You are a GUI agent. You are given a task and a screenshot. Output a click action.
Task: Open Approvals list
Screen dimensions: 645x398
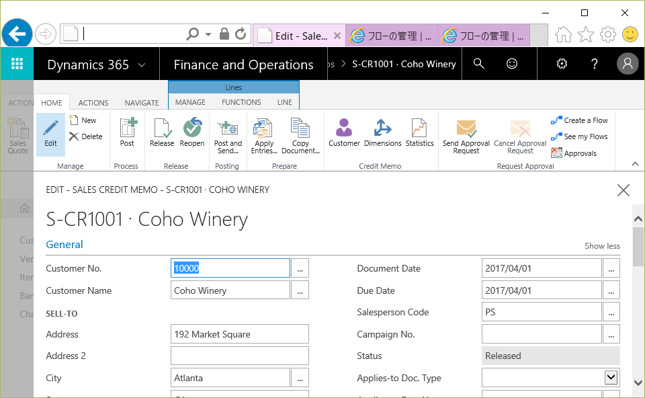(x=574, y=153)
